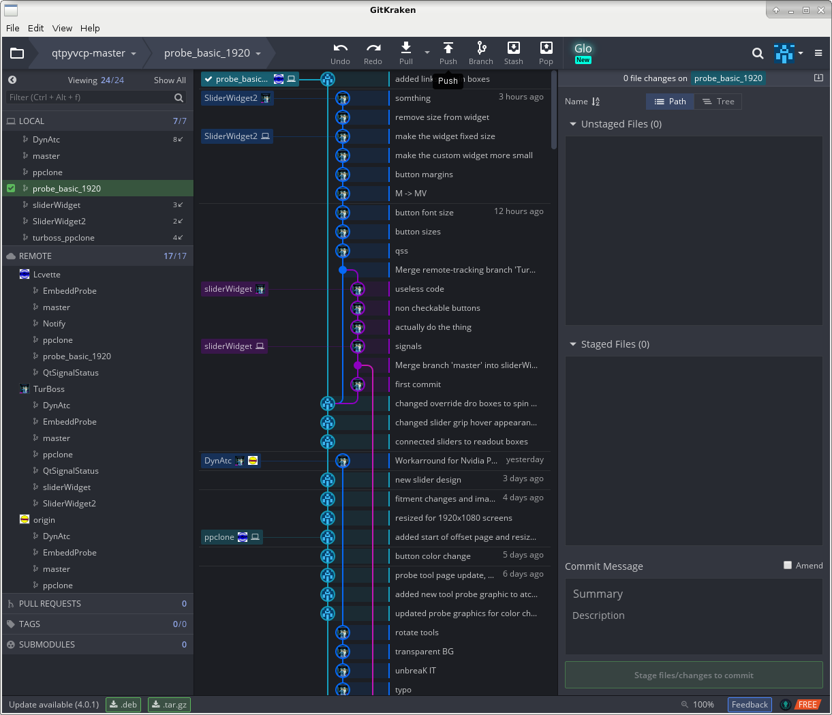Screen dimensions: 832x715
Task: Click the FREE license badge
Action: pyautogui.click(x=807, y=705)
